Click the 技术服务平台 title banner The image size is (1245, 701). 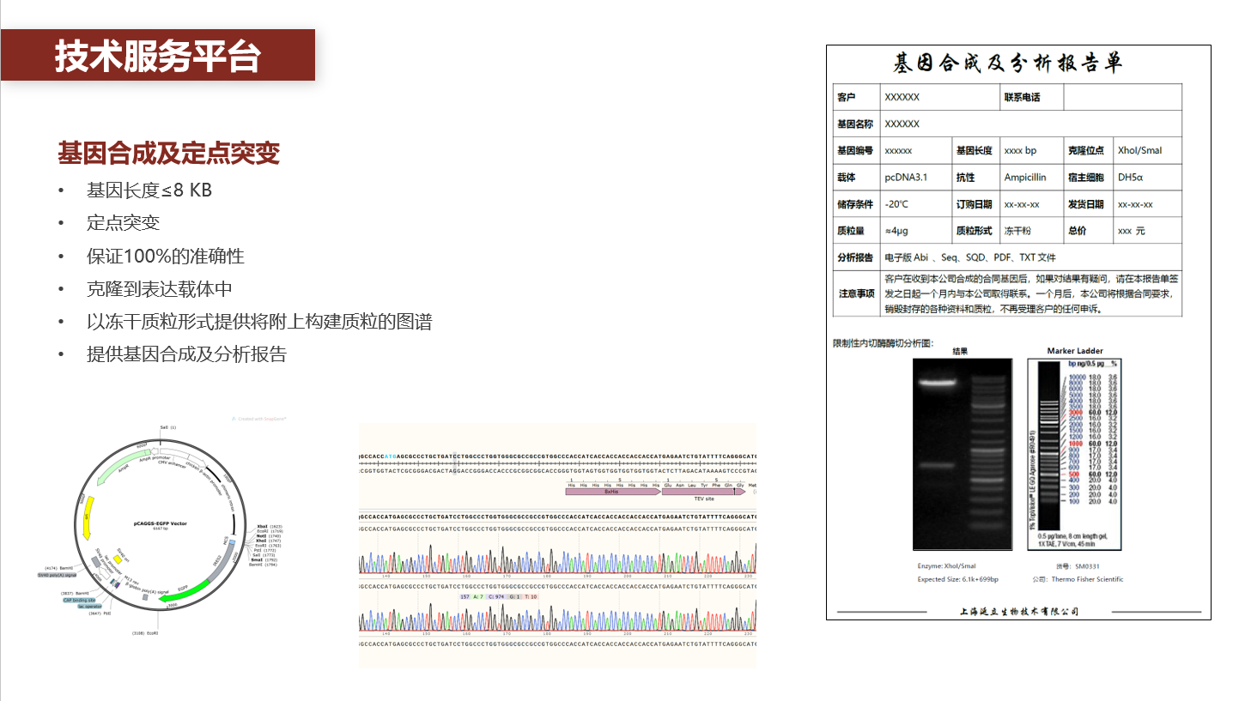tap(157, 56)
